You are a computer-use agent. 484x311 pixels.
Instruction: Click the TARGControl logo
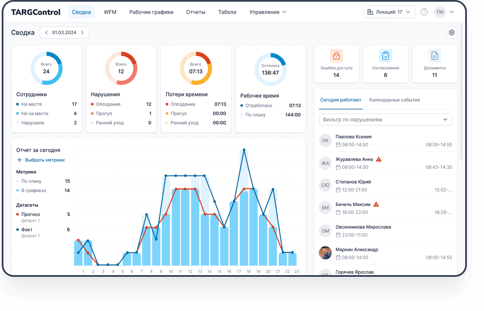coord(36,12)
